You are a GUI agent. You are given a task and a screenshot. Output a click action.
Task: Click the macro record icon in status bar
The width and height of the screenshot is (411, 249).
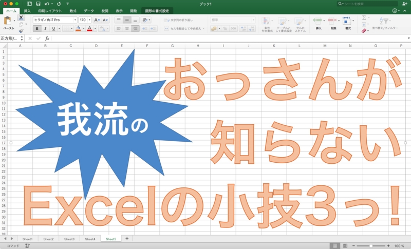pyautogui.click(x=27, y=245)
